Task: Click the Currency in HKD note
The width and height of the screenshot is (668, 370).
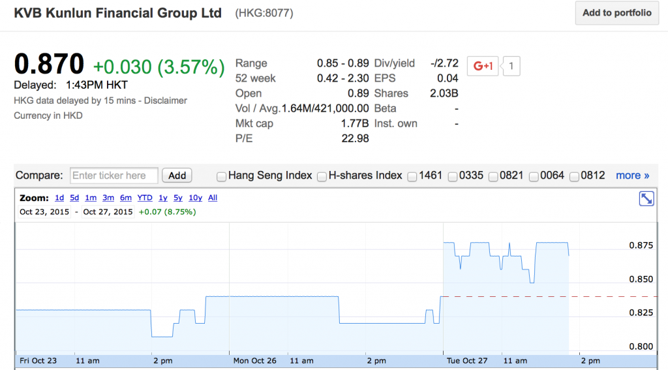Action: pyautogui.click(x=48, y=116)
